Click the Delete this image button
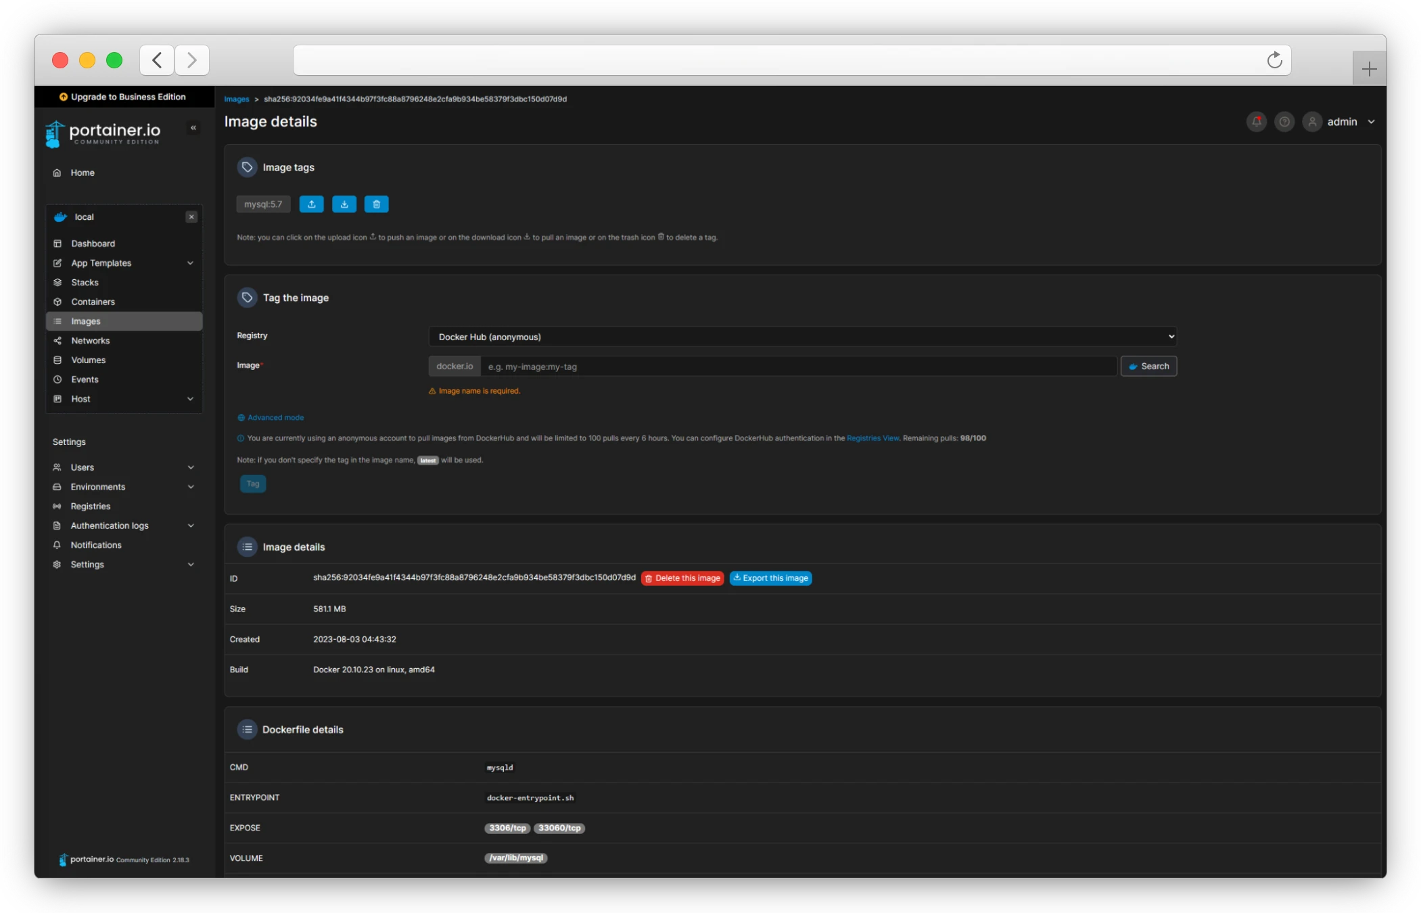This screenshot has width=1421, height=913. coord(682,578)
